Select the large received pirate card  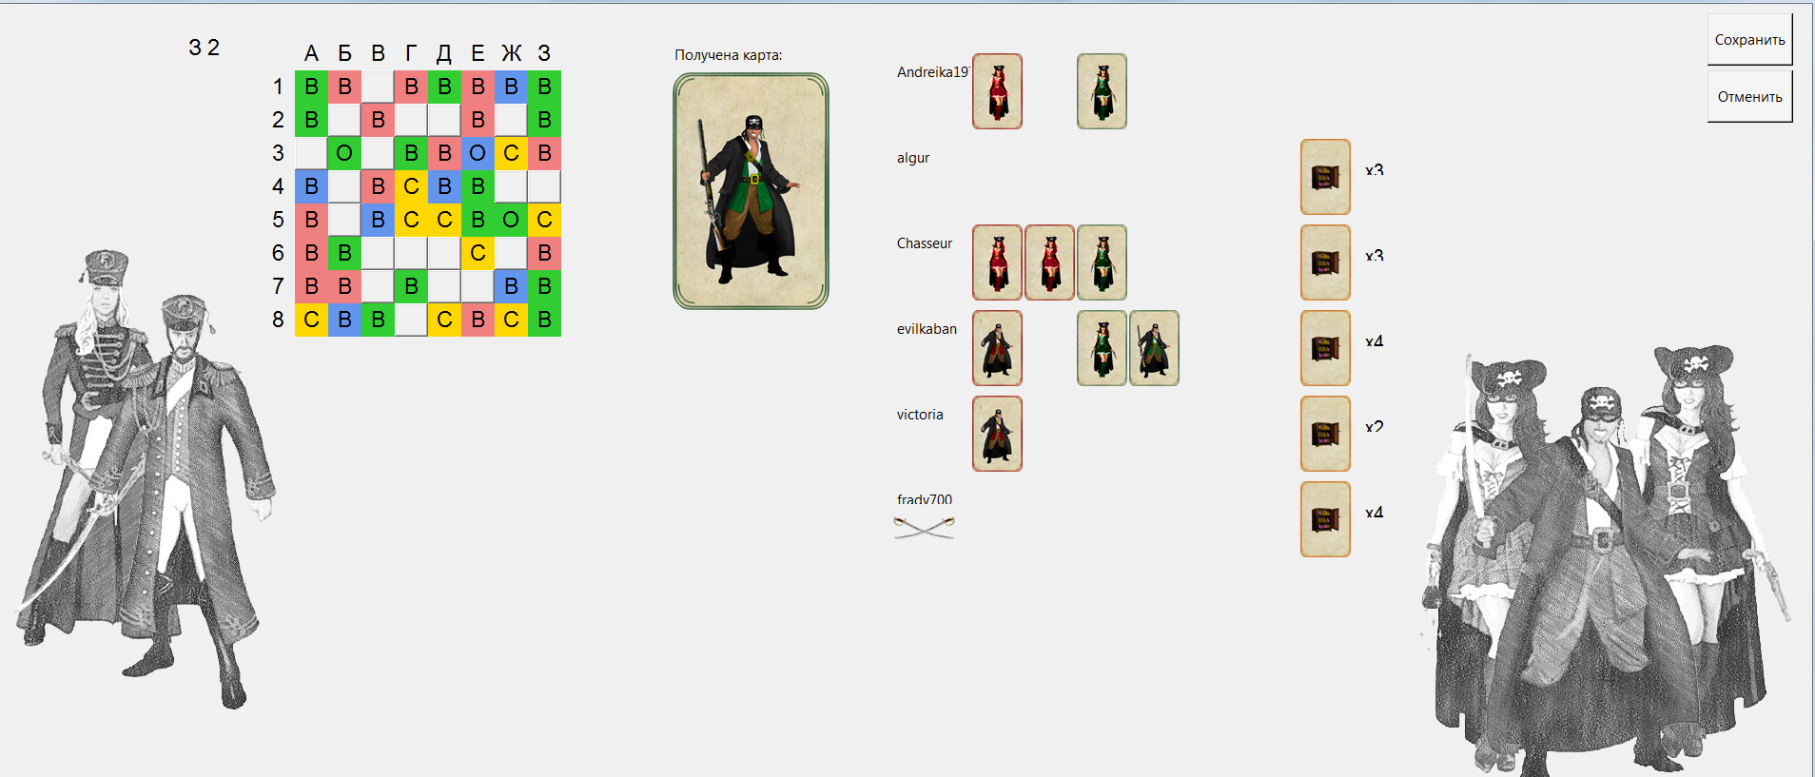click(x=751, y=191)
